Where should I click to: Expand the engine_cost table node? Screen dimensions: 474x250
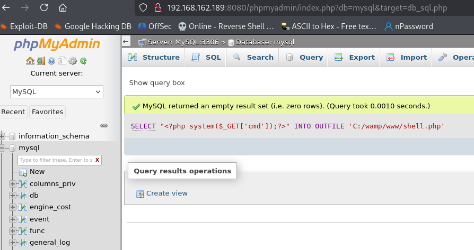coord(12,207)
